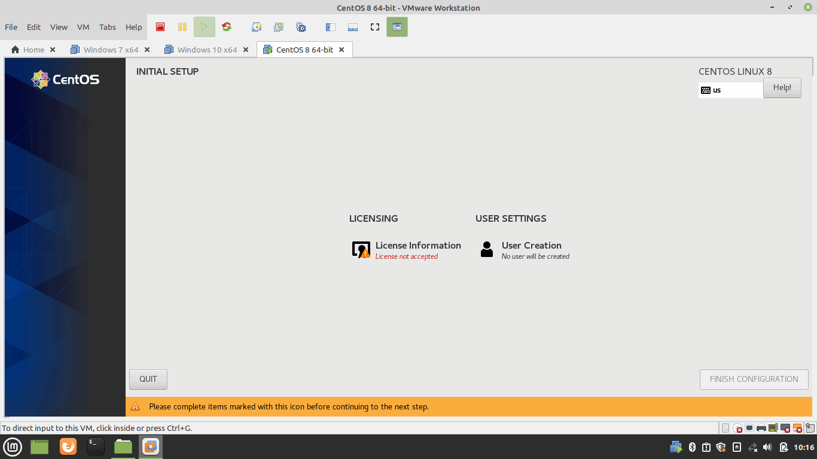The width and height of the screenshot is (817, 459).
Task: Click the orange disconnected device status icon
Action: pyautogui.click(x=797, y=428)
